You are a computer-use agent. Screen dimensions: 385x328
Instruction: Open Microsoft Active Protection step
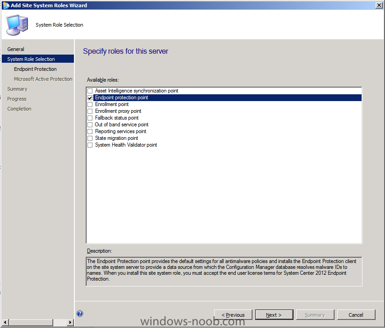(43, 79)
